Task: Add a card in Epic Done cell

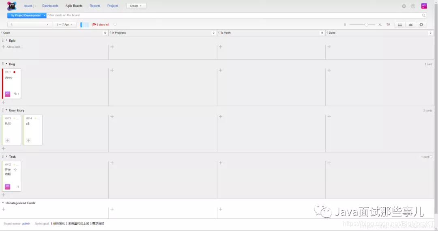Action: tap(329, 47)
